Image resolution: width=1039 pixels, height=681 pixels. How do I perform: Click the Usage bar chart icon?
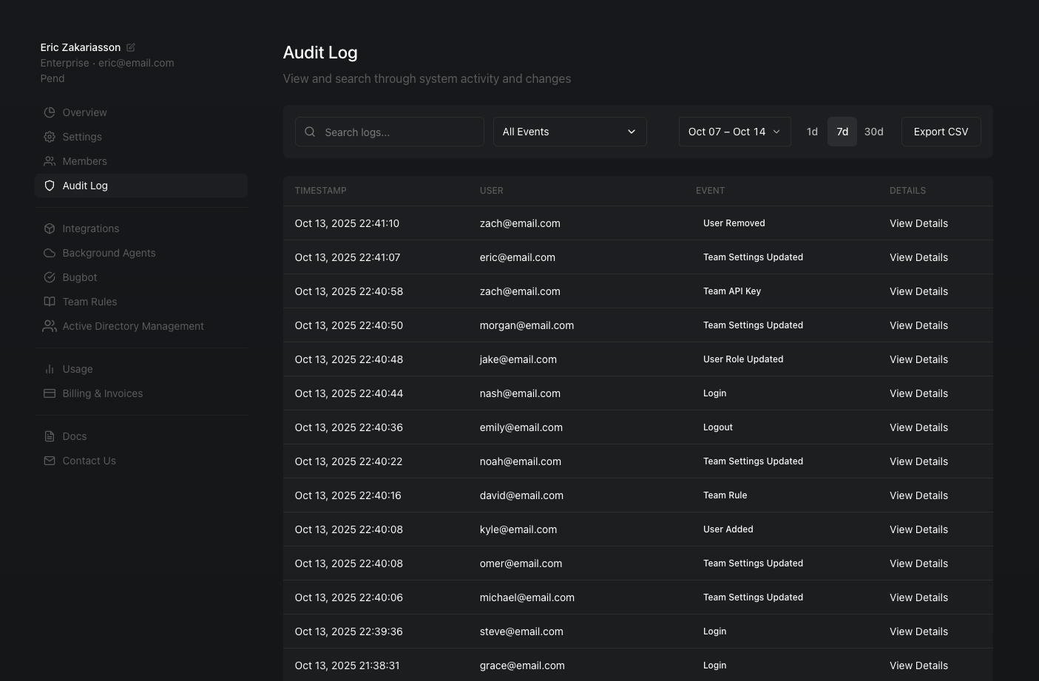pos(50,369)
